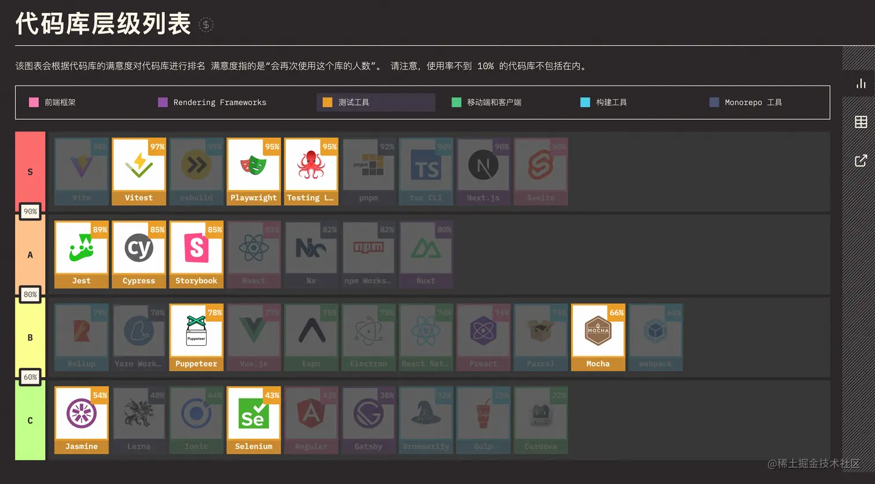The height and width of the screenshot is (484, 875).
Task: Select the Ionic tile
Action: (x=196, y=420)
